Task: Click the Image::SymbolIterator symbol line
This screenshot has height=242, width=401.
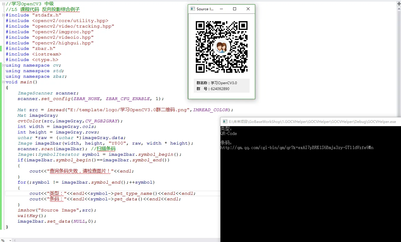Action: [x=100, y=154]
